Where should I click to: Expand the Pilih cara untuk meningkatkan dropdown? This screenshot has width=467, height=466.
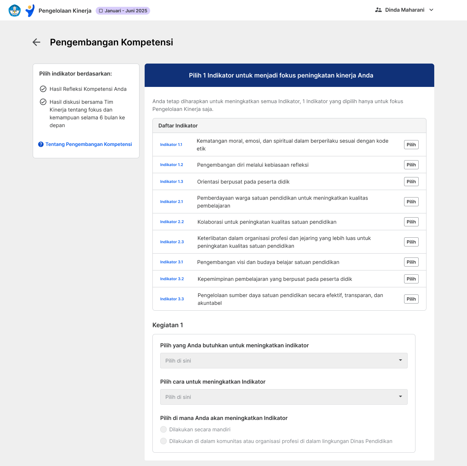coord(284,397)
